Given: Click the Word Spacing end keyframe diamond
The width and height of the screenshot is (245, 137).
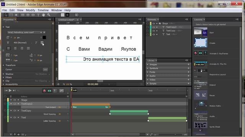Looking at the screenshot, I should point(148,114).
